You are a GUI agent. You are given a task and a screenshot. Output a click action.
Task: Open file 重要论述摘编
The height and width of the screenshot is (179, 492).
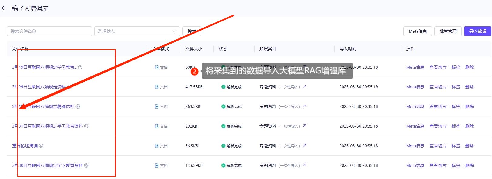pyautogui.click(x=25, y=146)
